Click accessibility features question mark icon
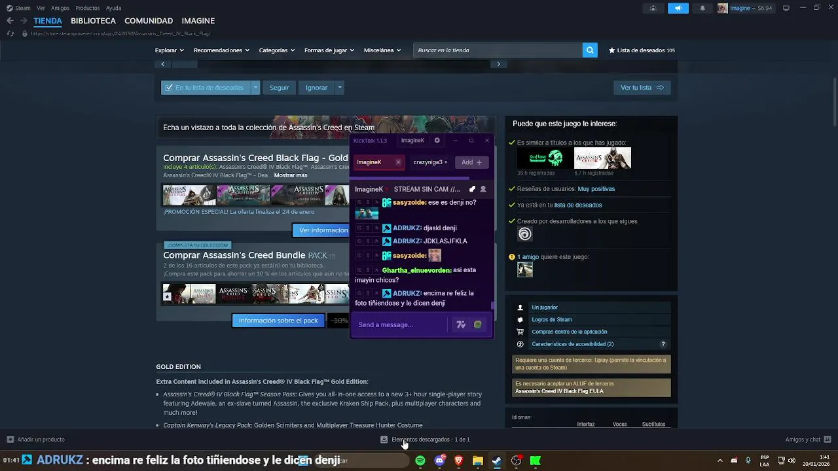Screen dimensions: 838x471 click(x=663, y=344)
